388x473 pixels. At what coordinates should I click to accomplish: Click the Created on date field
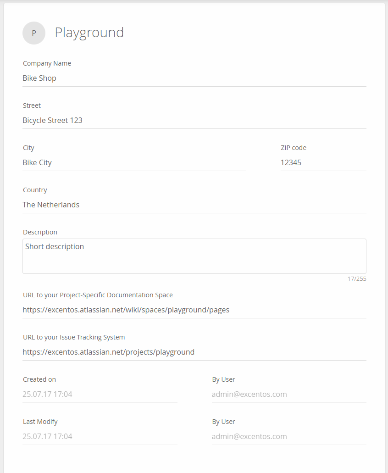click(x=100, y=395)
